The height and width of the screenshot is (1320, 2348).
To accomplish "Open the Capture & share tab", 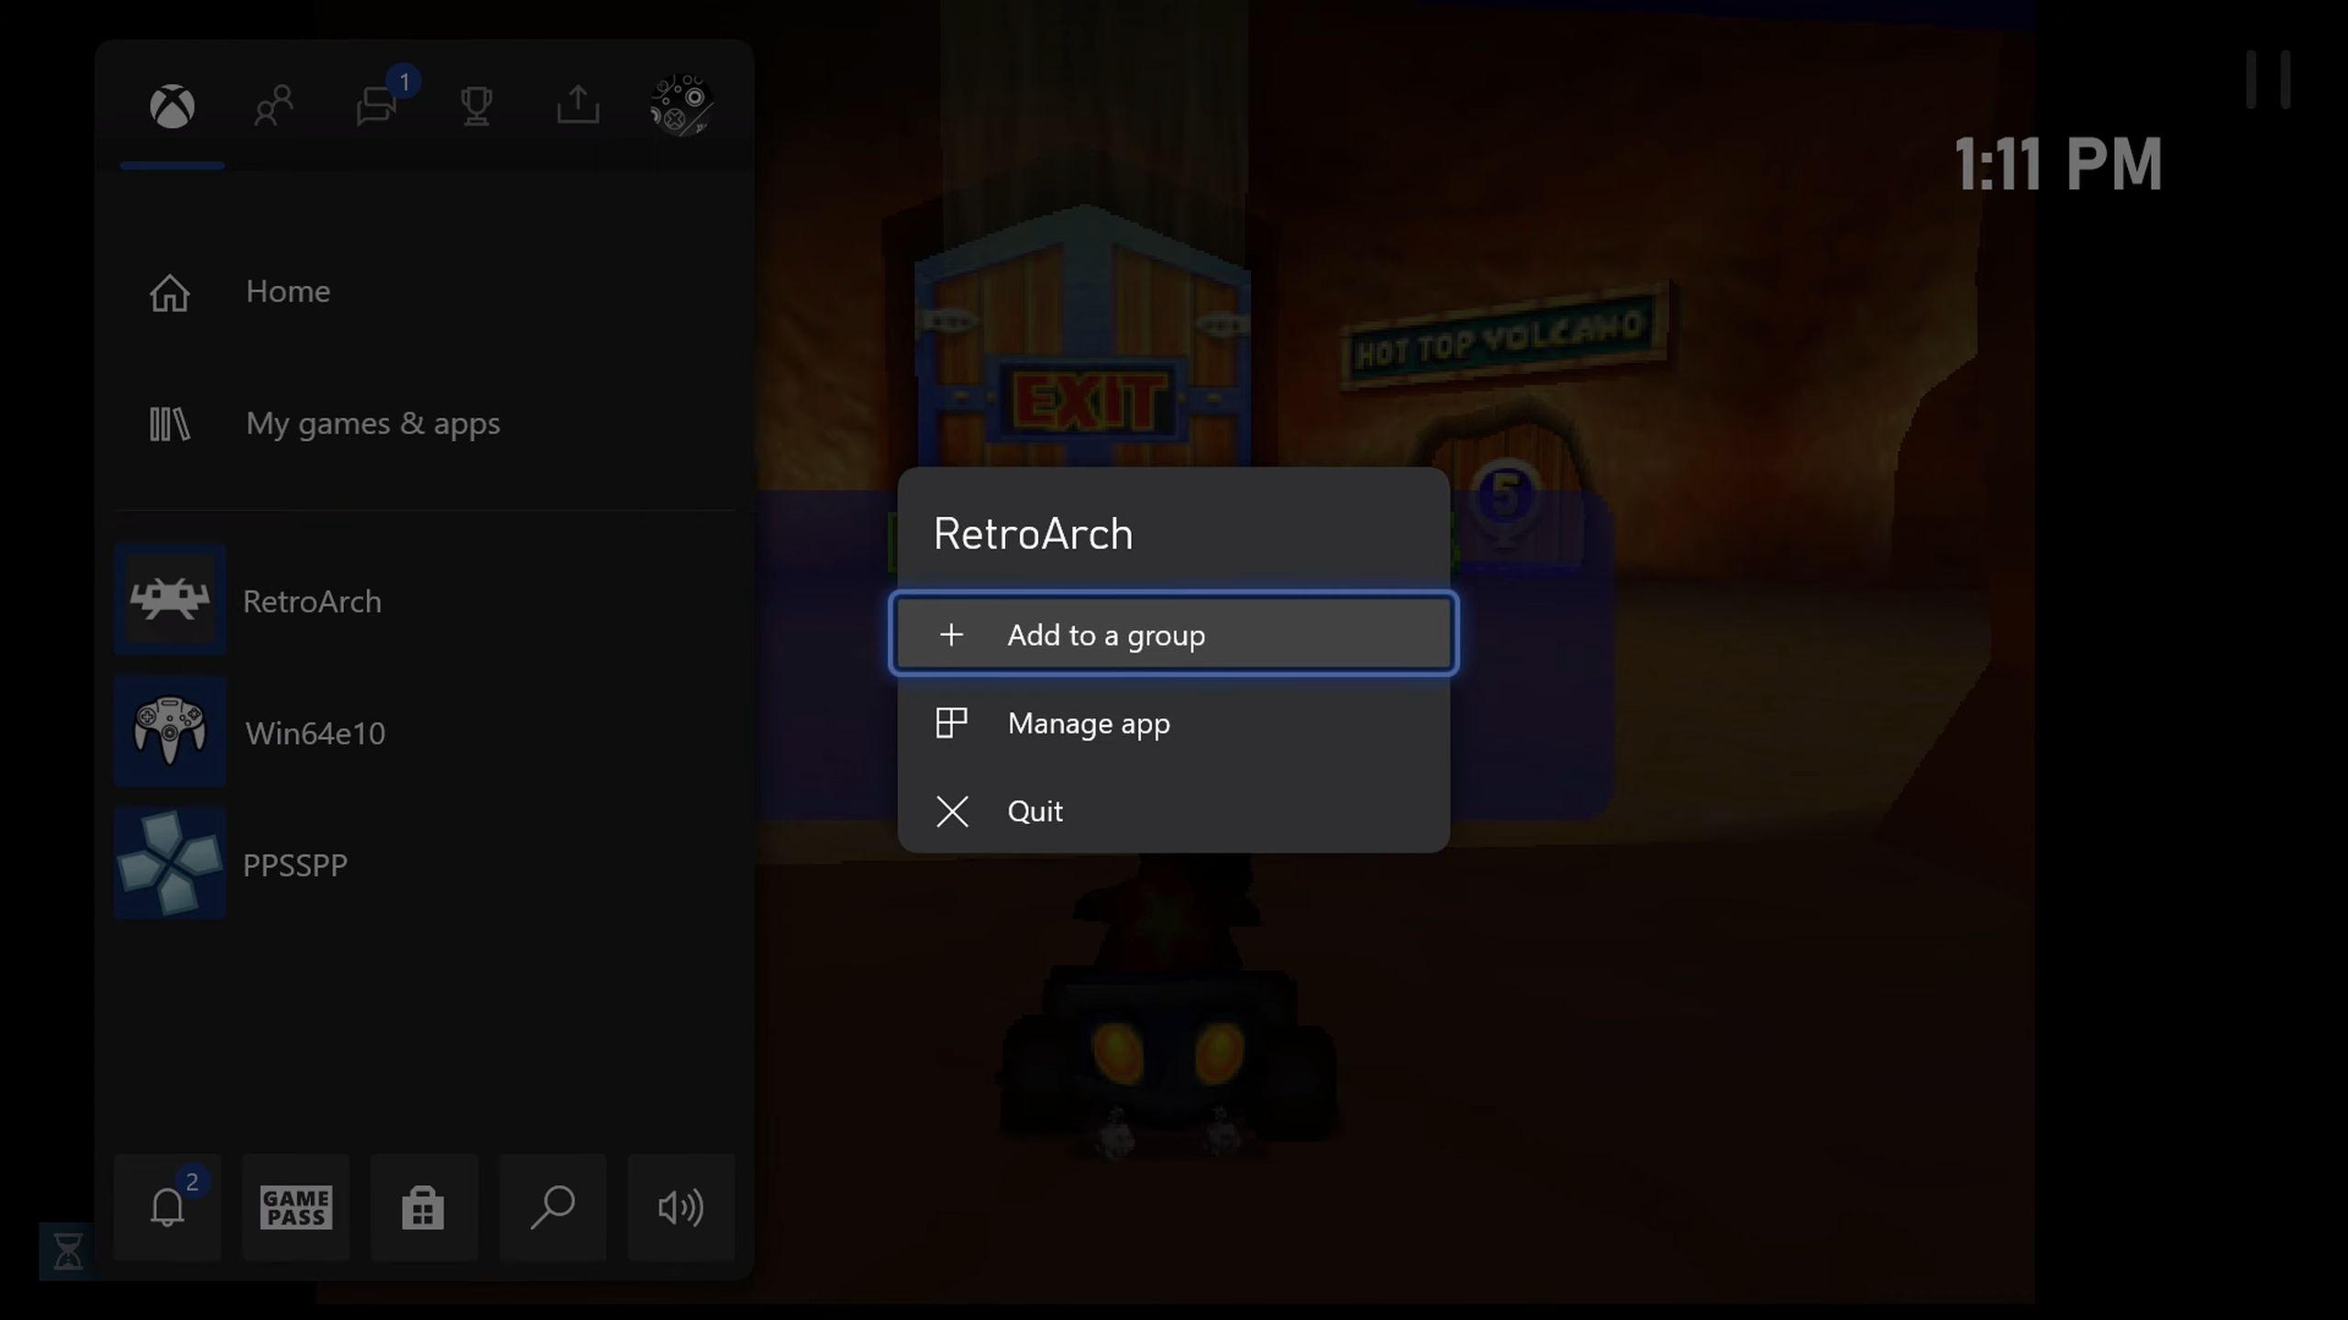I will pyautogui.click(x=578, y=104).
